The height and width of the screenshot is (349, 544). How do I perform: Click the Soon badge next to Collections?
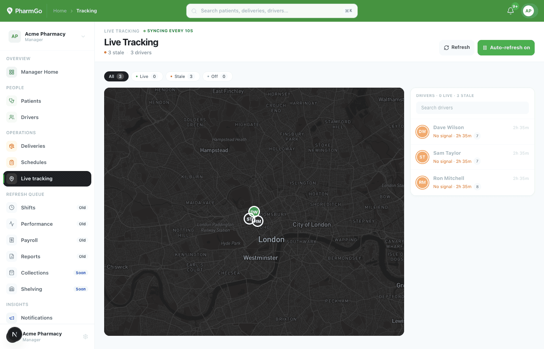[x=81, y=273]
